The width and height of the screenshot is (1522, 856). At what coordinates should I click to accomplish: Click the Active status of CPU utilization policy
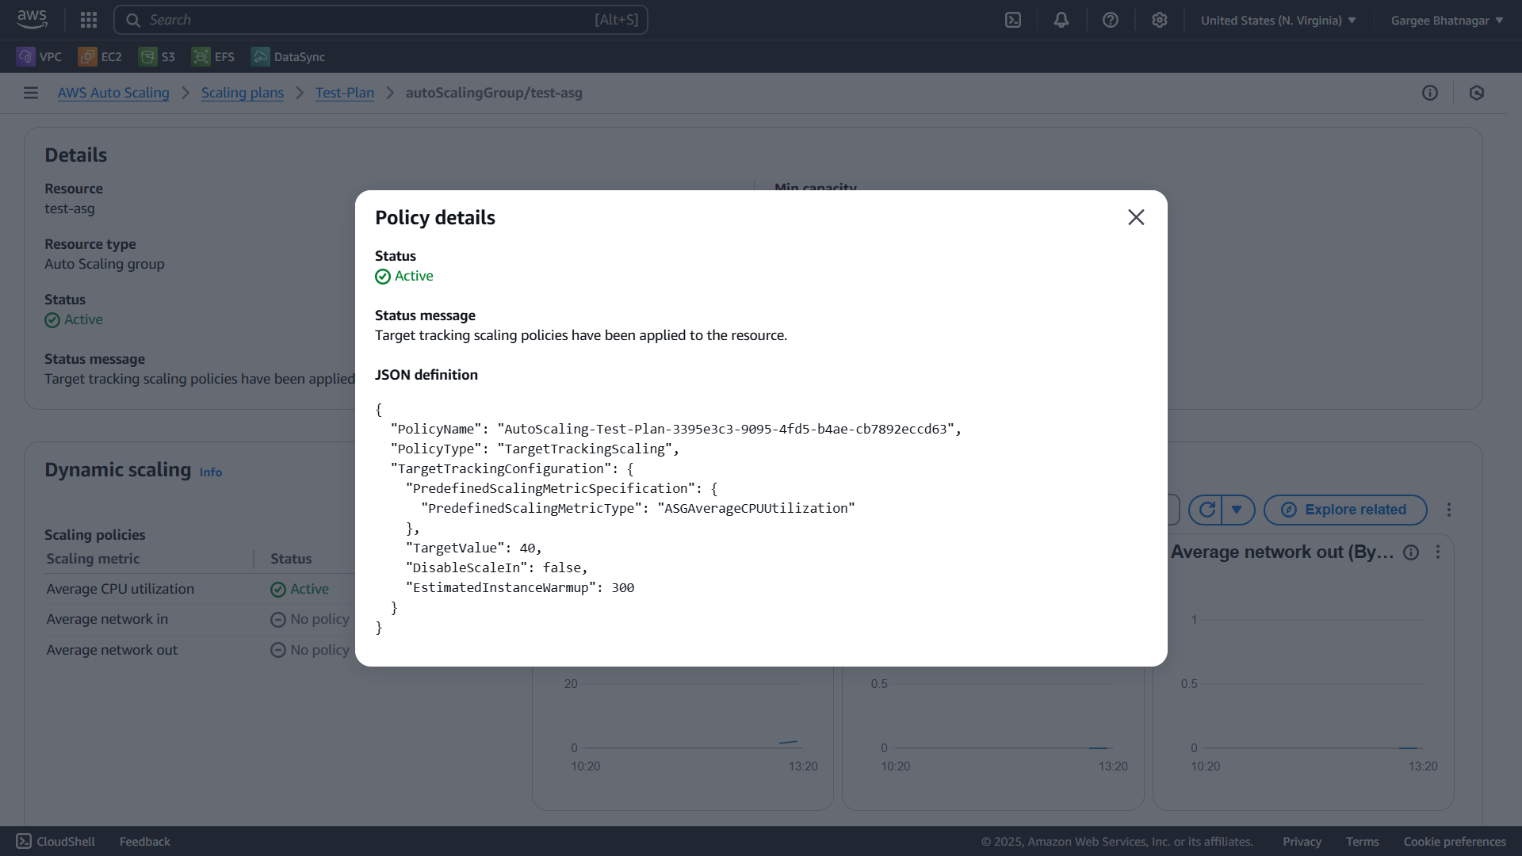[x=300, y=589]
